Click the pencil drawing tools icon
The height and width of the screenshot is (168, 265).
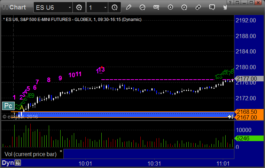128,7
